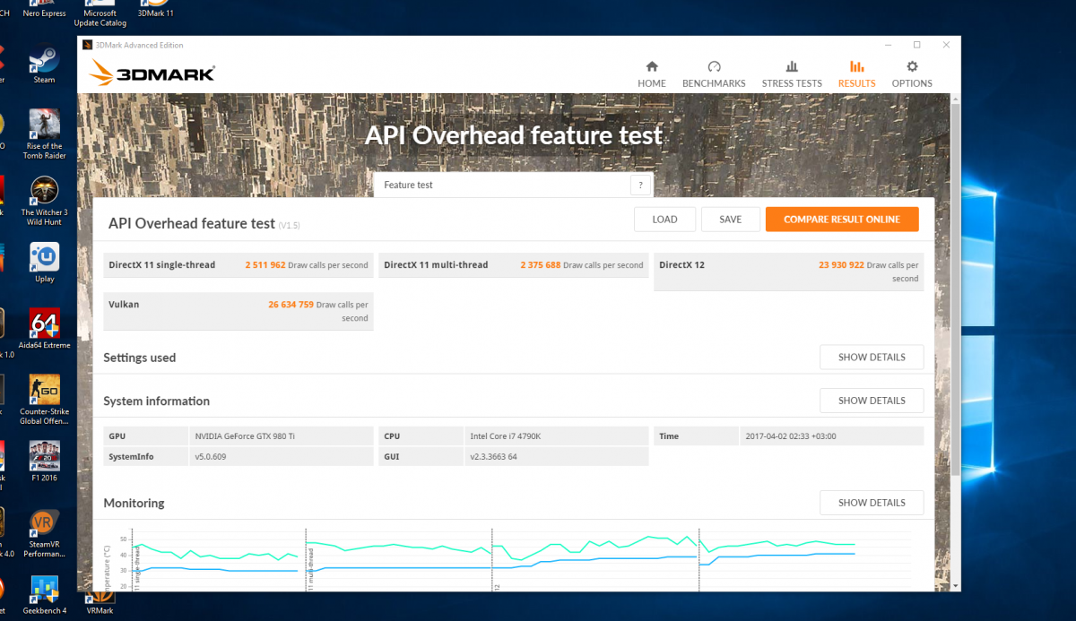Click the 3DMark title bar app icon
The width and height of the screenshot is (1076, 621).
coord(87,45)
